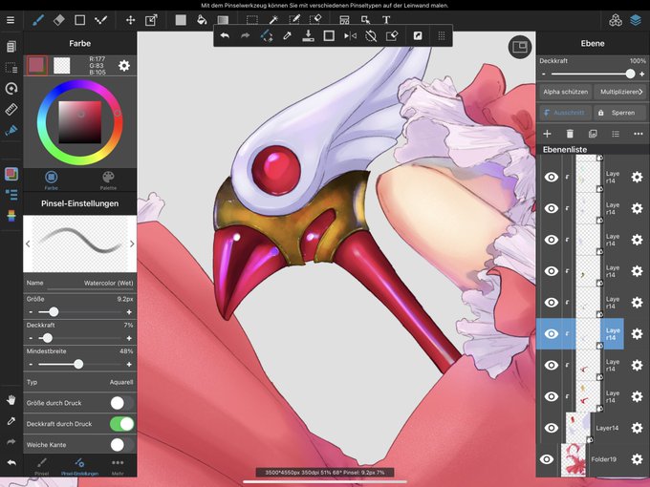Click the layer Deckkraft slider handle

click(630, 74)
